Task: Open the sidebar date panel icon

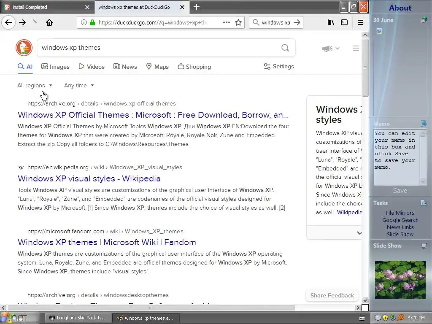Action: pos(424,20)
